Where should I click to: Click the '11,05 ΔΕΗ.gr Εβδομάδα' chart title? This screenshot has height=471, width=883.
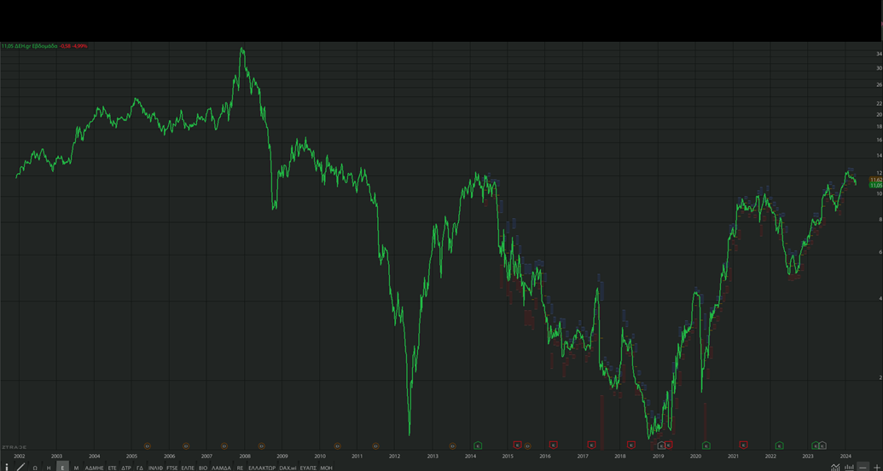pyautogui.click(x=29, y=46)
